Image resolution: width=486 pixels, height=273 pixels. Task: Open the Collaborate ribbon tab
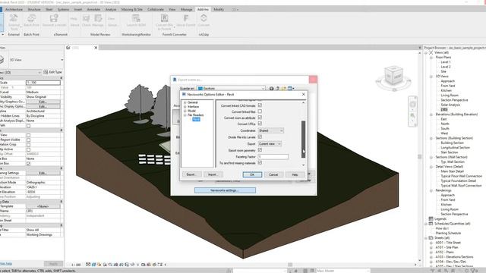click(155, 10)
